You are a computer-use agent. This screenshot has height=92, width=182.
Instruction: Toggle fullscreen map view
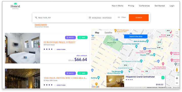177,33
